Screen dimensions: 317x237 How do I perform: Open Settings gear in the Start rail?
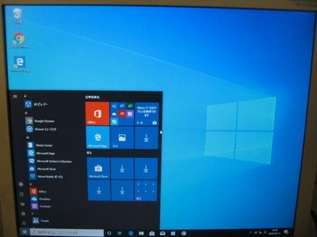pyautogui.click(x=23, y=214)
